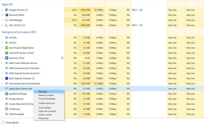The width and height of the screenshot is (207, 125).
Task: Select the Zalo (32 bit) (11) name
Action: [17, 25]
